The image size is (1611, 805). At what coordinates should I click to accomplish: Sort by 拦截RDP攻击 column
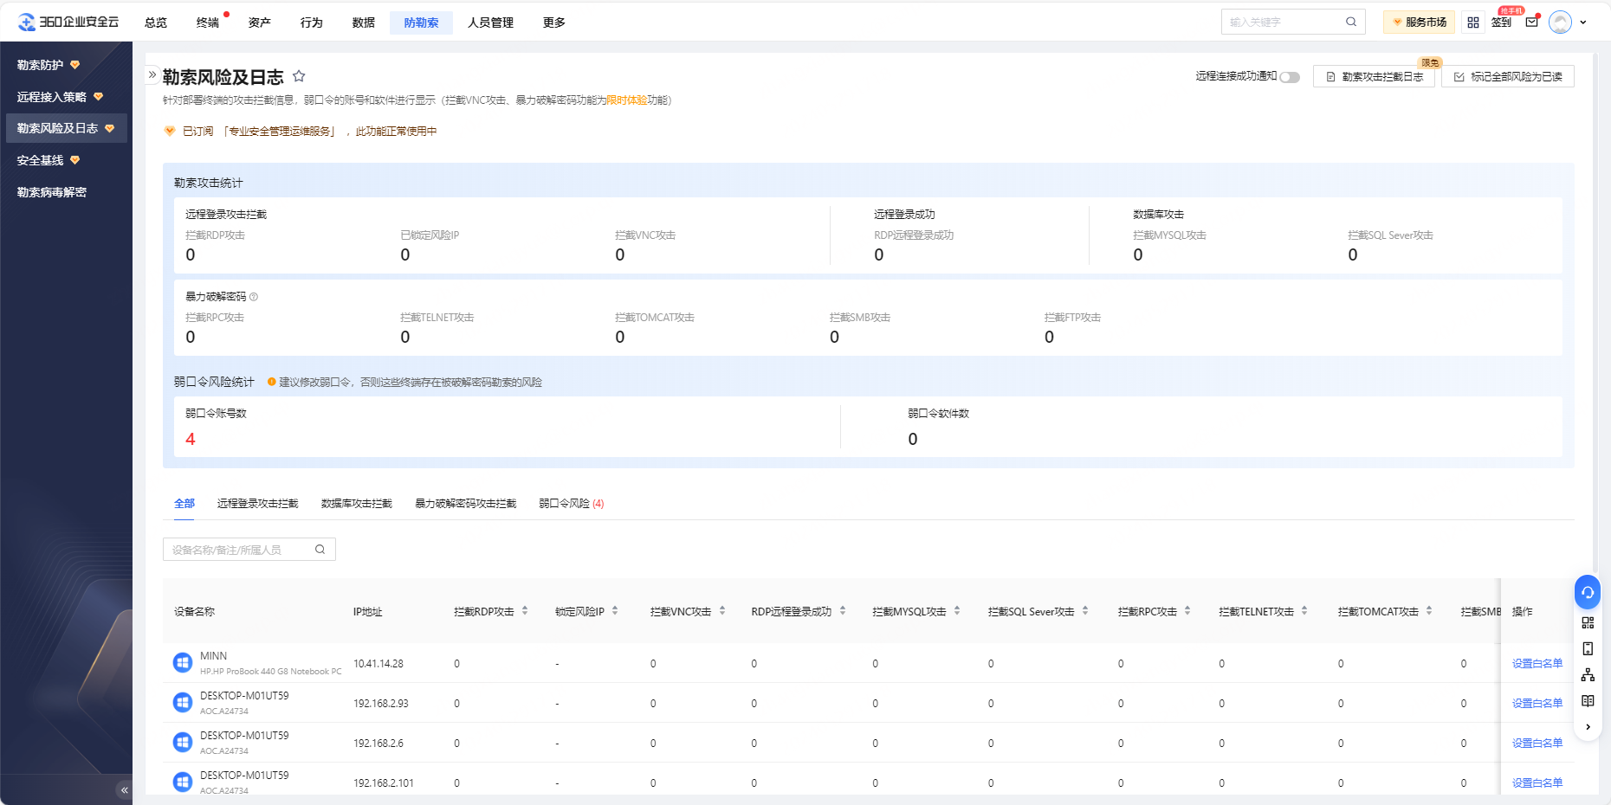tap(525, 611)
